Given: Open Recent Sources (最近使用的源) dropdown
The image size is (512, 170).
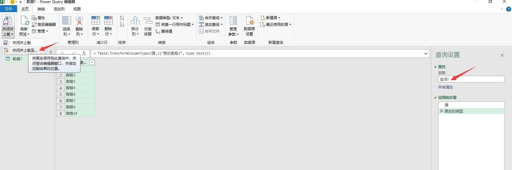Looking at the screenshot, I should coord(276,25).
